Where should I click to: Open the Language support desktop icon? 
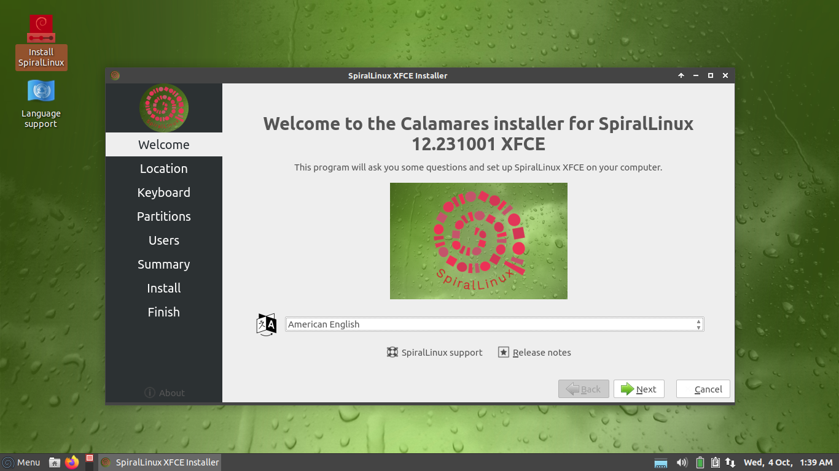(x=41, y=104)
